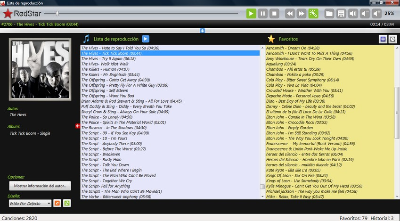400x221 pixels.
Task: Click the 25% volume percentage
Action: tap(389, 14)
